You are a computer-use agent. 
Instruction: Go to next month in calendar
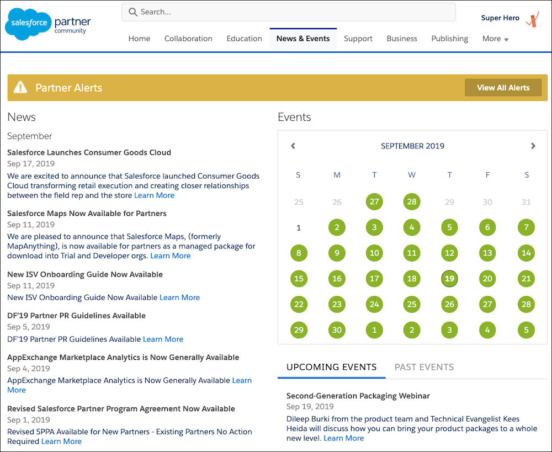click(x=533, y=146)
